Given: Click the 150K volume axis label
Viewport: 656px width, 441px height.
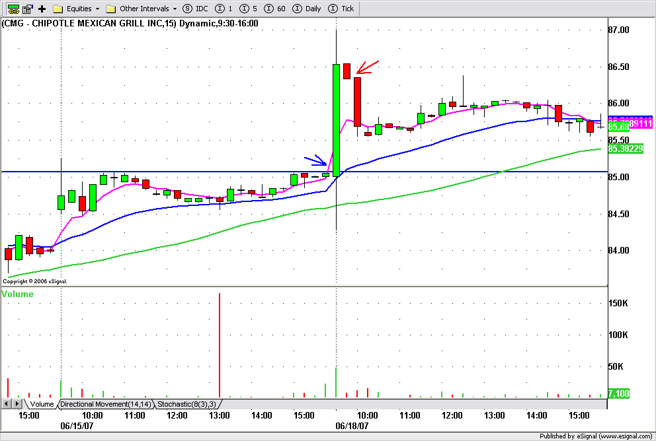Looking at the screenshot, I should click(x=618, y=303).
